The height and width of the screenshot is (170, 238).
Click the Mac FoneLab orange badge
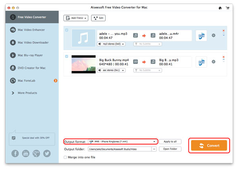coord(56,81)
